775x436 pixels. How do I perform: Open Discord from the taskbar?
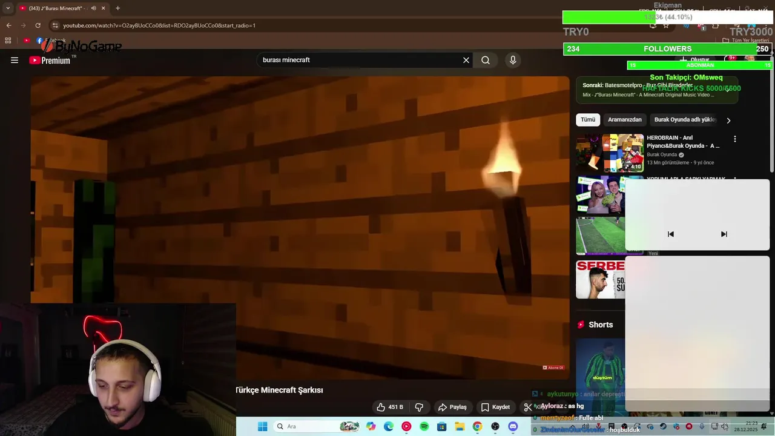pos(513,426)
